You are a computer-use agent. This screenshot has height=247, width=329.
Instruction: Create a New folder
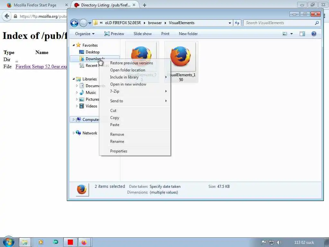coord(188,34)
